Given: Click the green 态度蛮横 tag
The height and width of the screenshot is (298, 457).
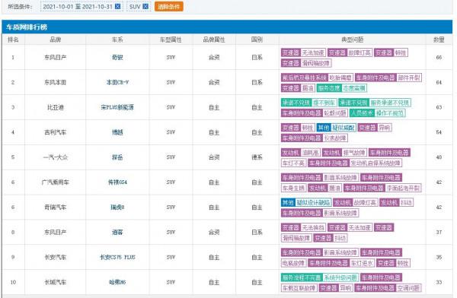Looking at the screenshot, I should [x=354, y=88].
